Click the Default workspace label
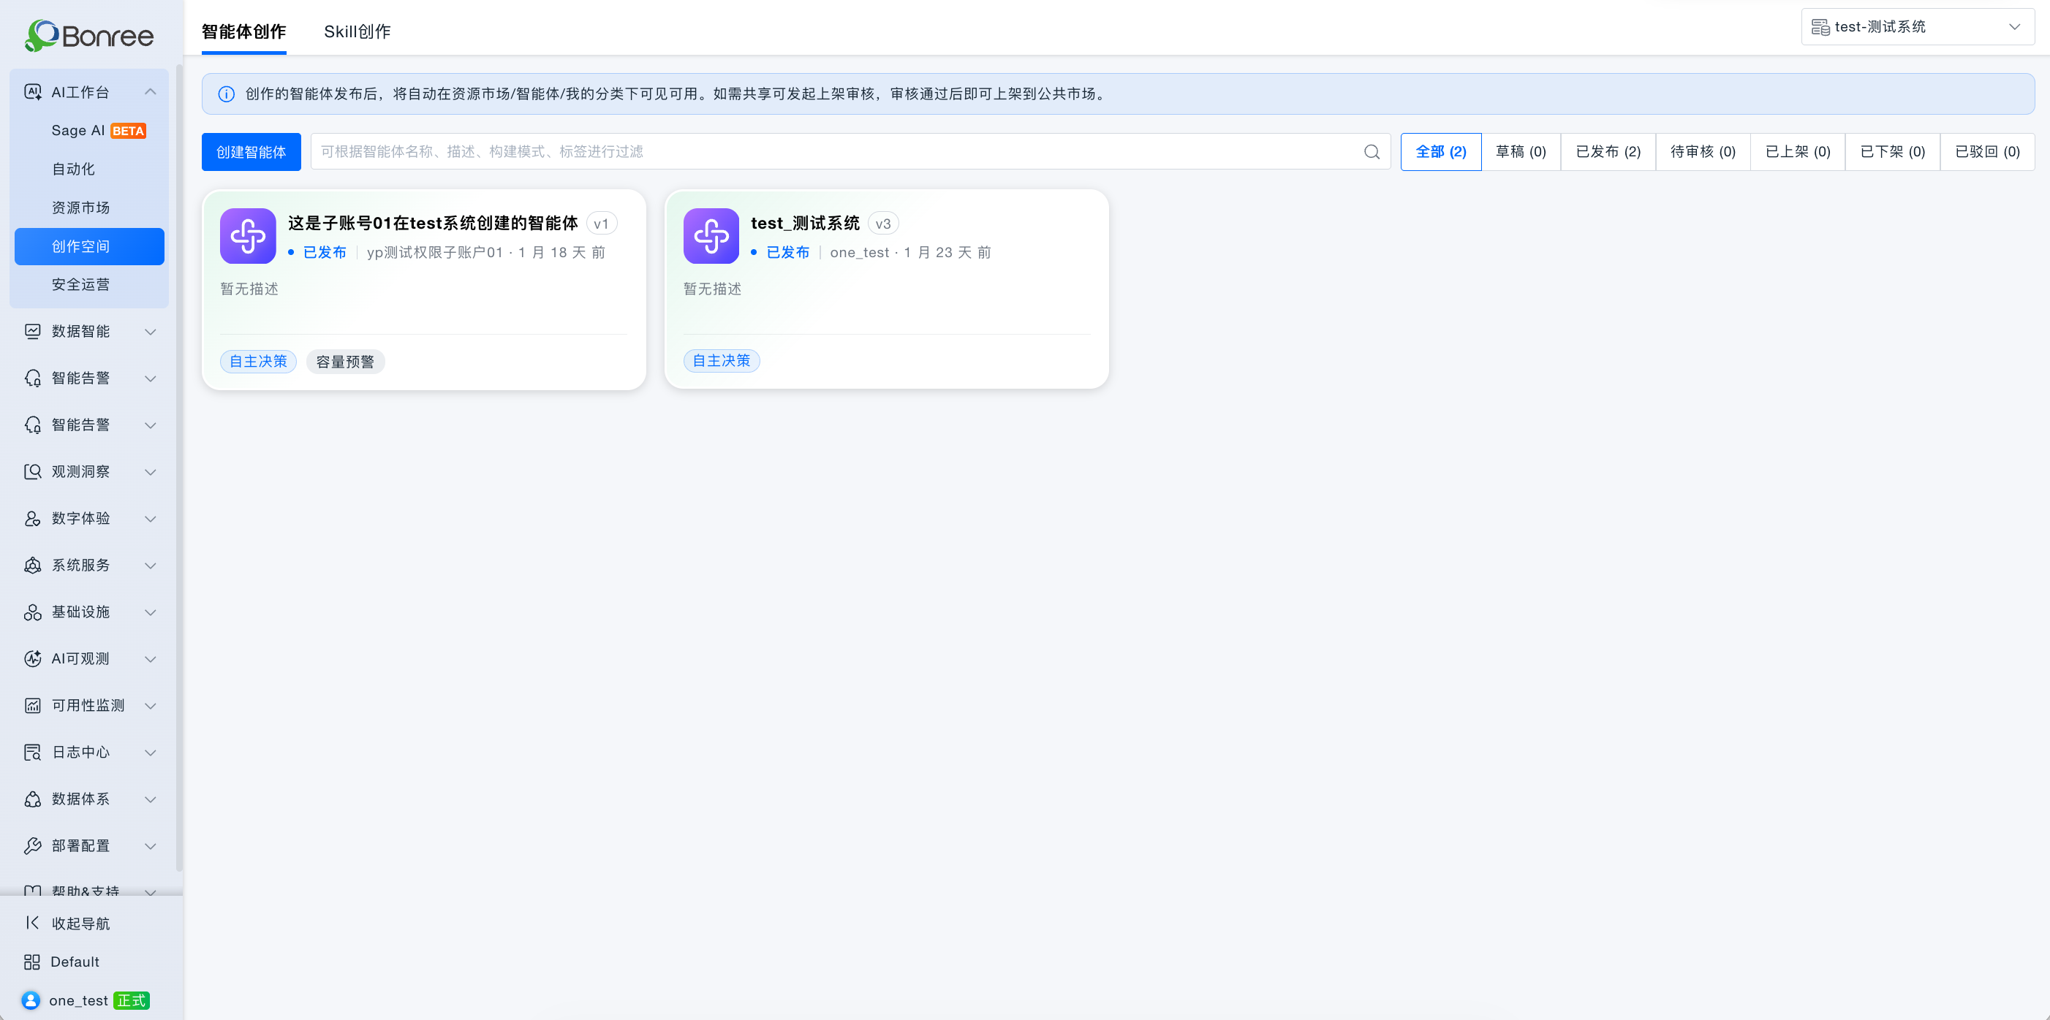This screenshot has height=1020, width=2050. [75, 962]
